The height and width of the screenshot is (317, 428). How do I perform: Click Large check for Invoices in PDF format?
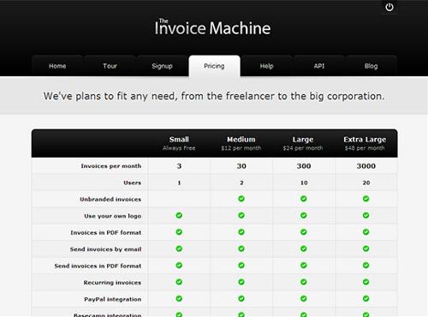click(x=304, y=232)
